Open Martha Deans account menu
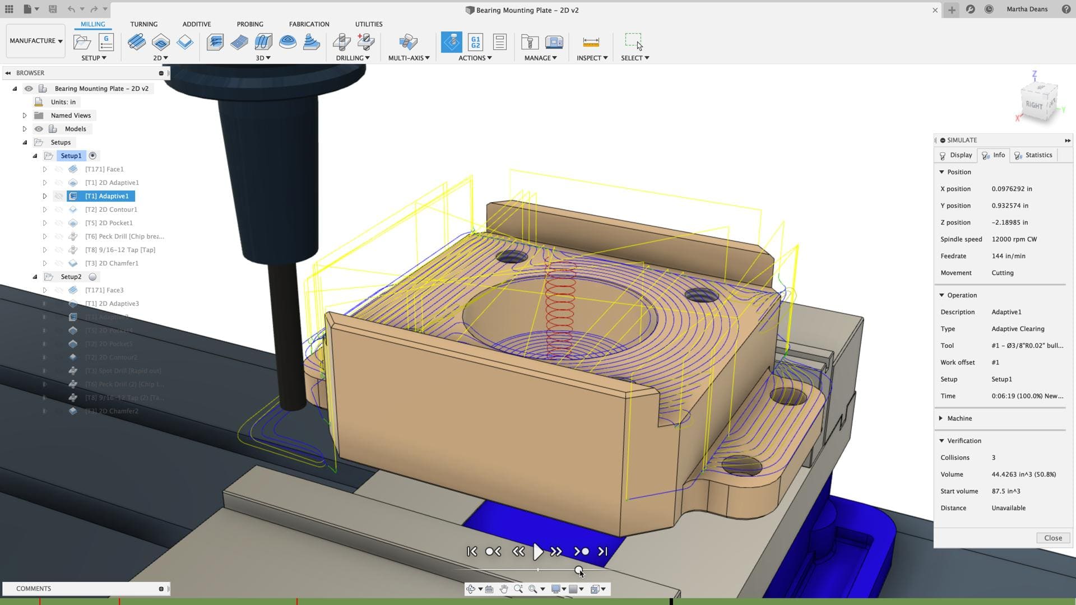 (1027, 9)
